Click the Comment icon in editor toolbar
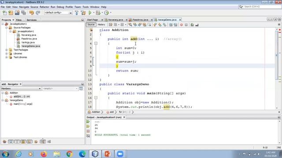The height and width of the screenshot is (158, 282). pos(192,25)
